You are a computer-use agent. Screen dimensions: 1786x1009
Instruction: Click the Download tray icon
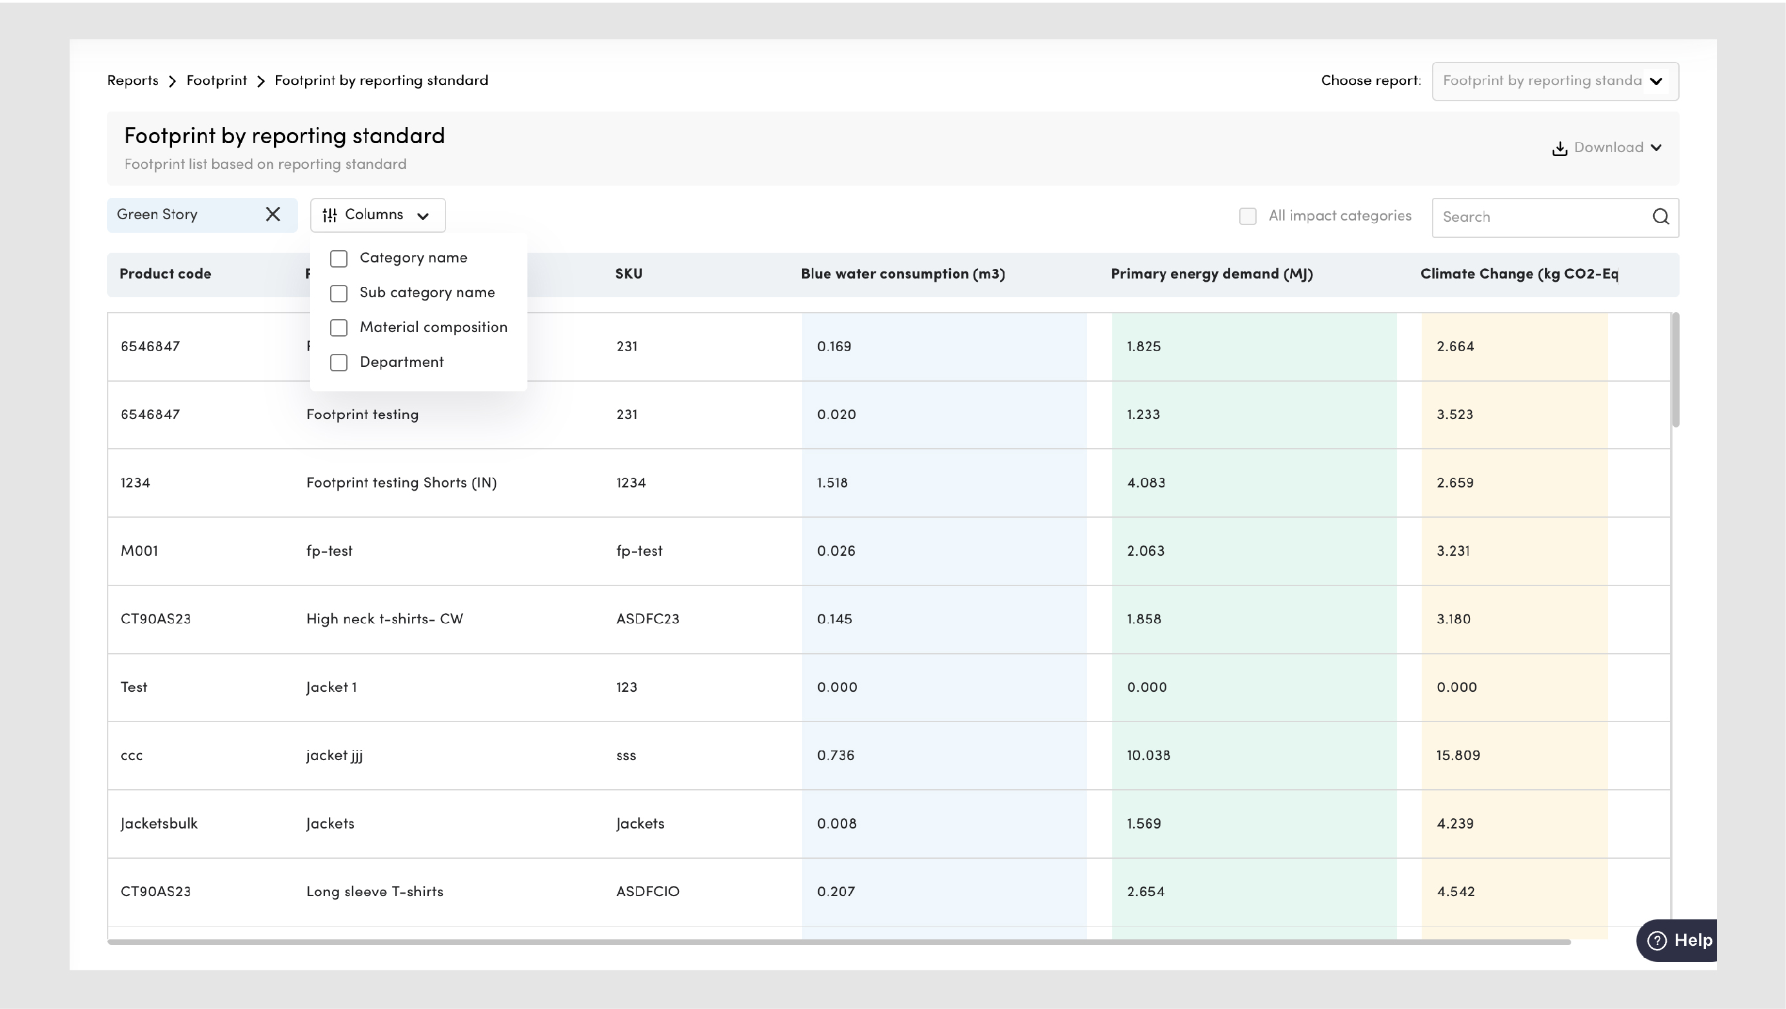(x=1559, y=148)
